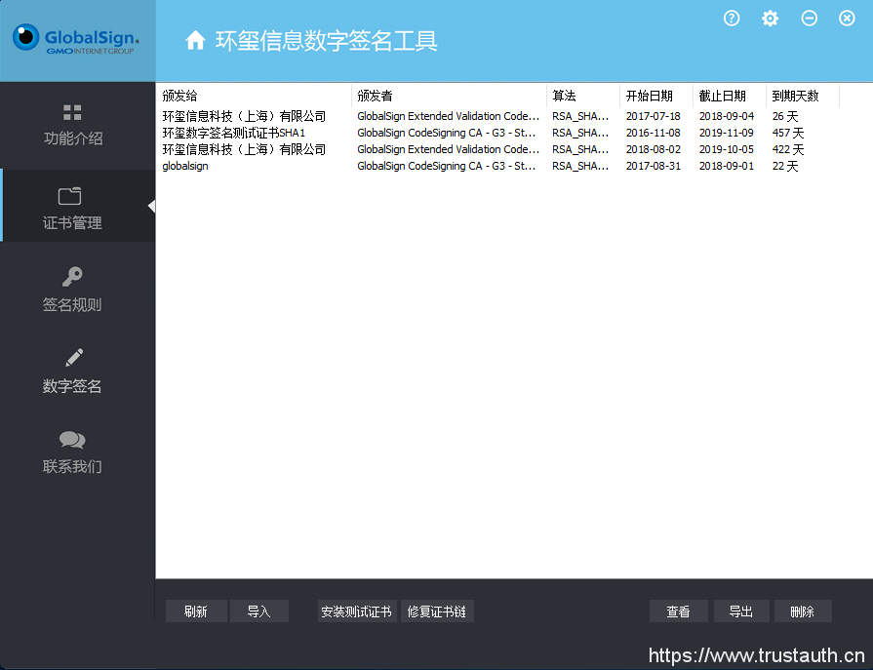The image size is (873, 670).
Task: Click the start date 2017-07-18
Action: (654, 116)
